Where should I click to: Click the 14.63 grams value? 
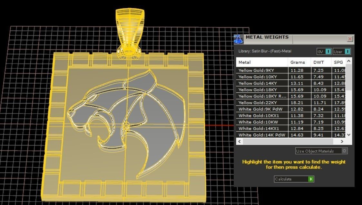click(297, 135)
